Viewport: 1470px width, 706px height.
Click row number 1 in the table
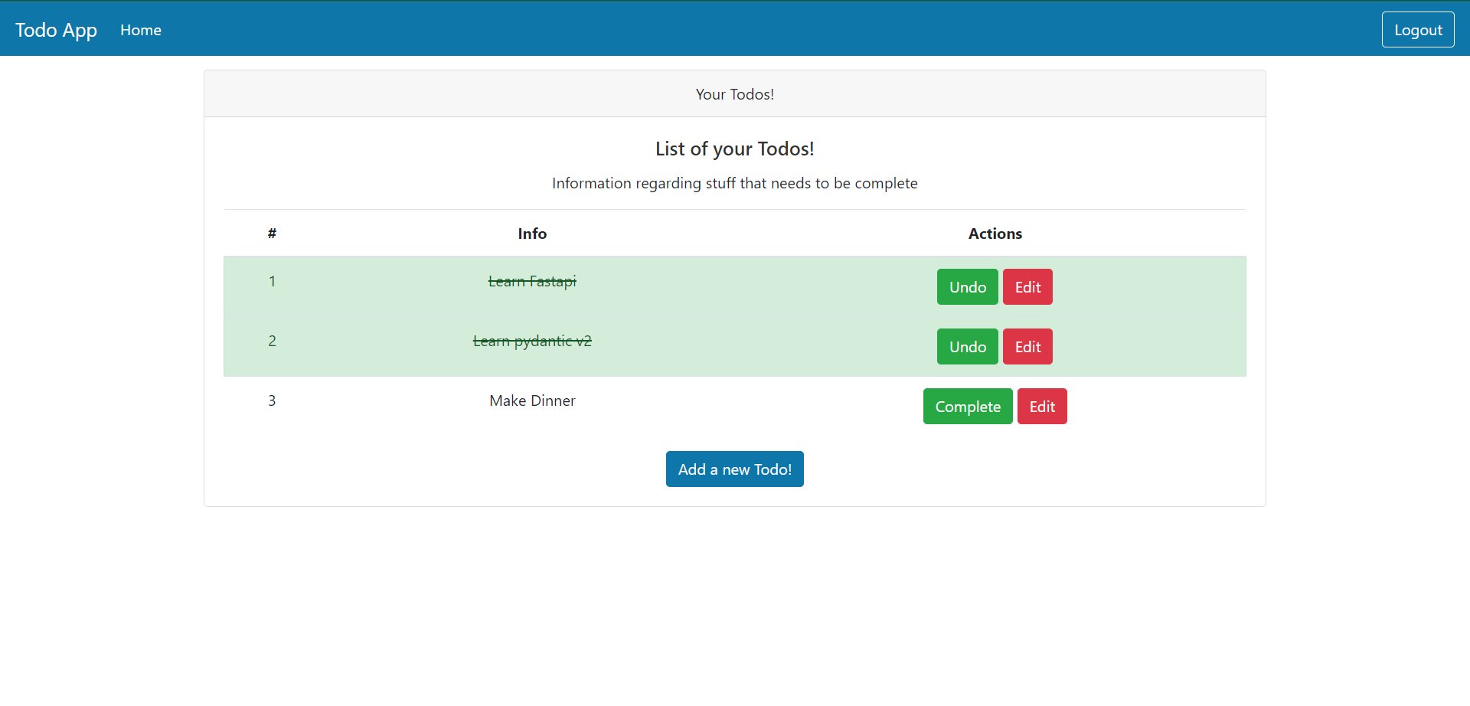(272, 282)
